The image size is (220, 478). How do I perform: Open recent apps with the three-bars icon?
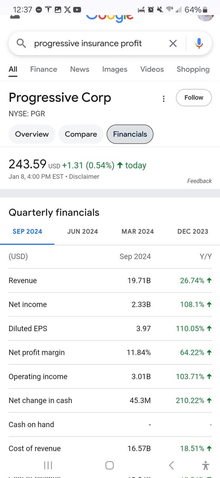click(48, 465)
